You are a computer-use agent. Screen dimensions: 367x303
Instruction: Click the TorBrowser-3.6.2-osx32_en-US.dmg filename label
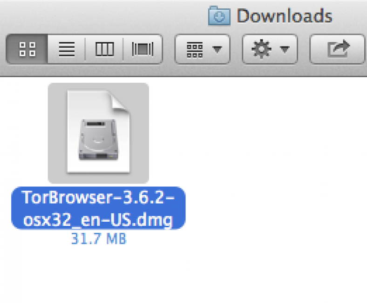click(98, 208)
